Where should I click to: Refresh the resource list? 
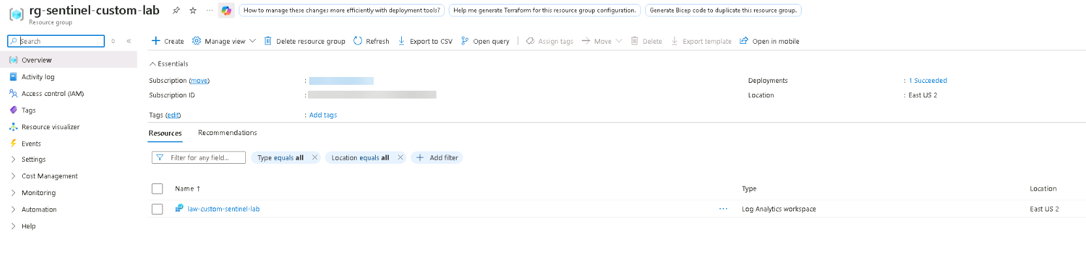pos(371,41)
